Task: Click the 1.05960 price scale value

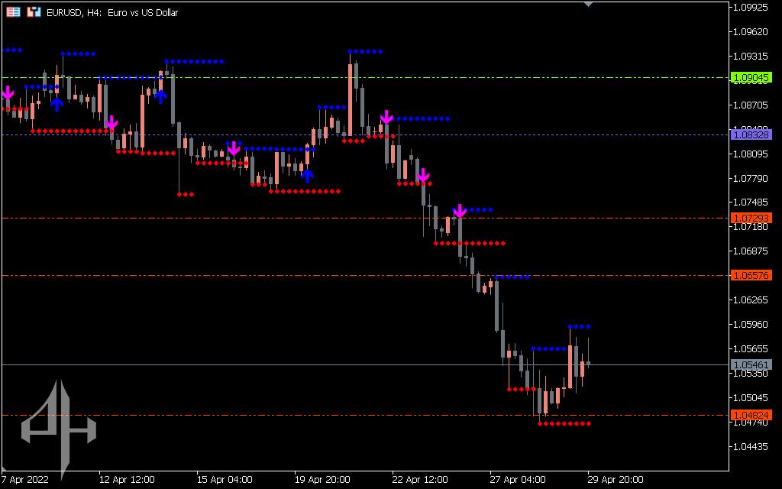Action: click(750, 324)
